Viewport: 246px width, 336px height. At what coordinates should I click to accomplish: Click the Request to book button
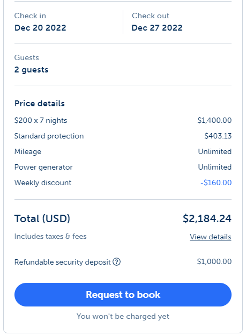coord(123,295)
